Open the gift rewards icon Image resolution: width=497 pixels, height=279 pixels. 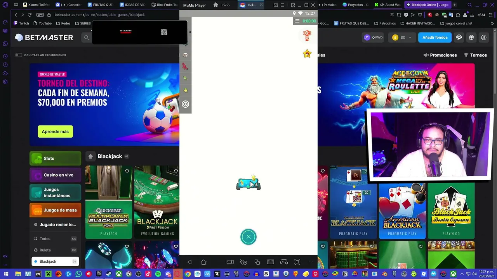[471, 38]
